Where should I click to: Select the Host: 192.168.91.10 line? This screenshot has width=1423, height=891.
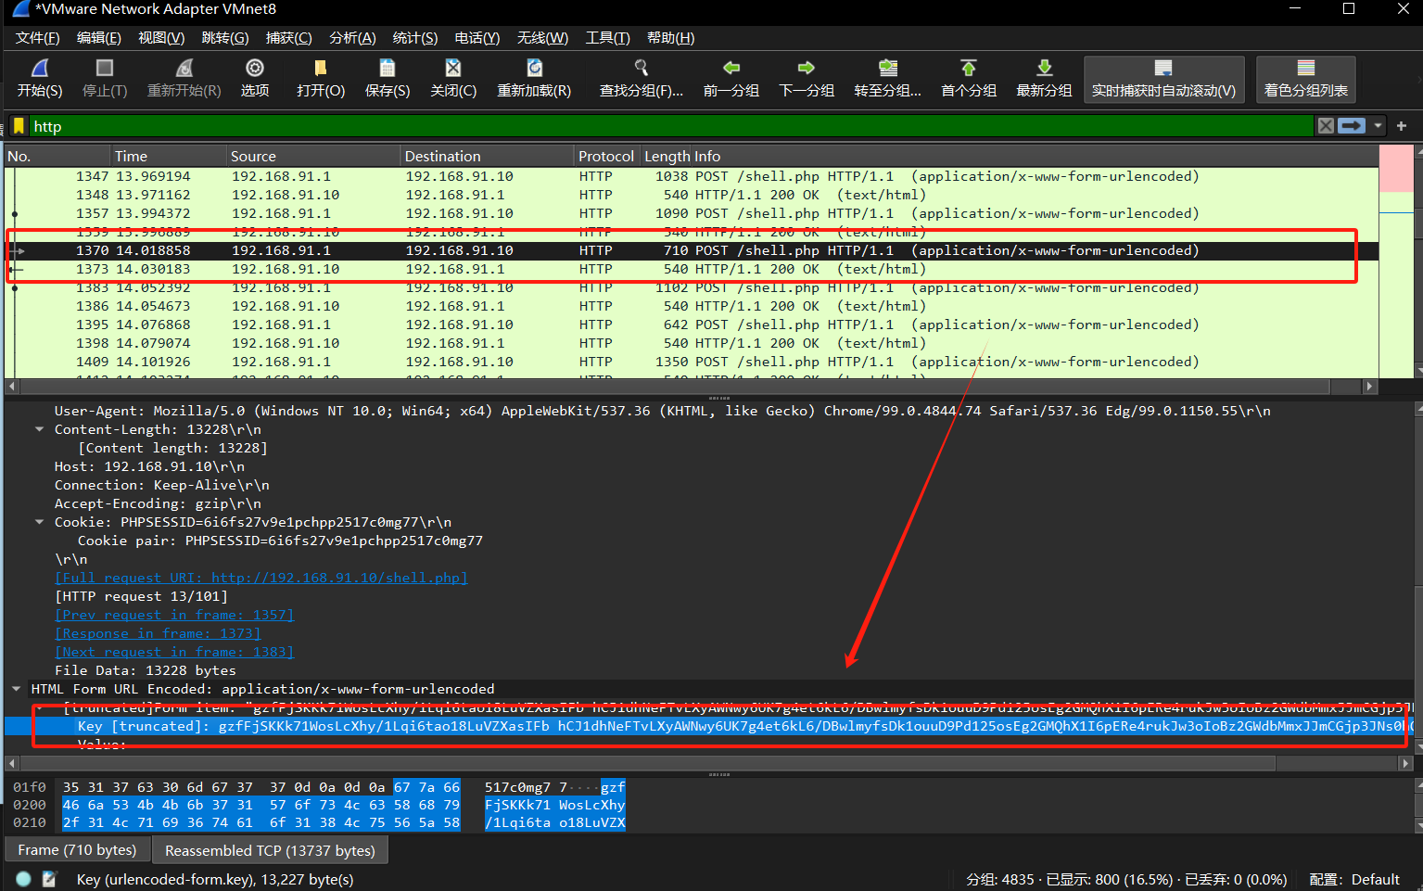tap(149, 466)
